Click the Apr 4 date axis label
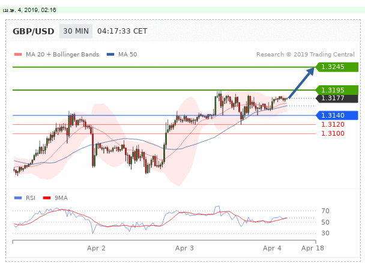365x263 pixels. (x=272, y=248)
